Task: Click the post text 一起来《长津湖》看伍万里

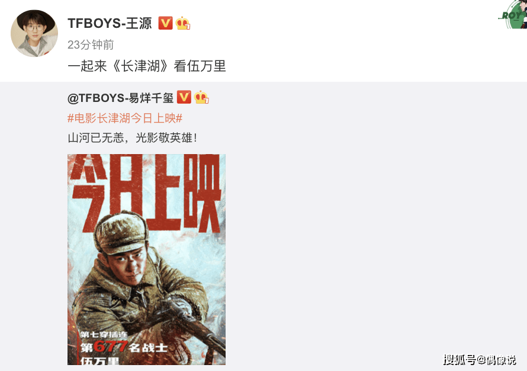Action: pos(146,66)
